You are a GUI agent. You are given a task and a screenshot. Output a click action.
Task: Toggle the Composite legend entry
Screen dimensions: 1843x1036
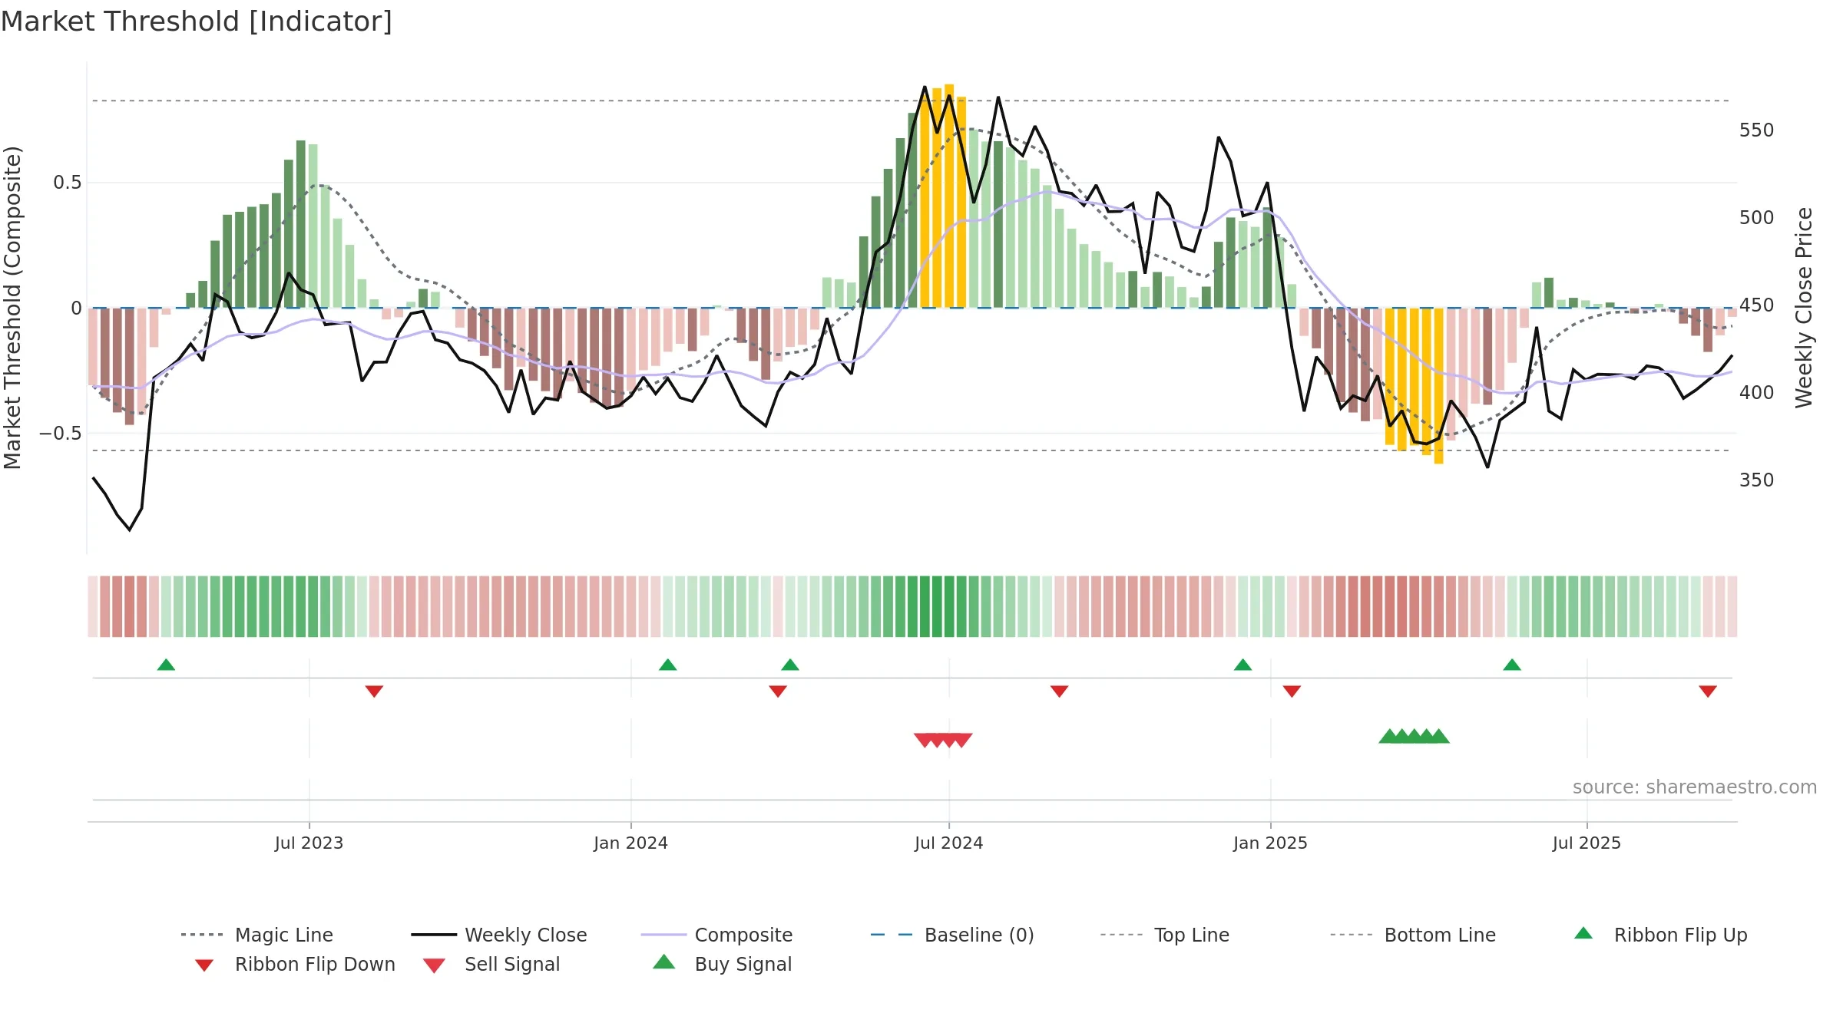(717, 935)
